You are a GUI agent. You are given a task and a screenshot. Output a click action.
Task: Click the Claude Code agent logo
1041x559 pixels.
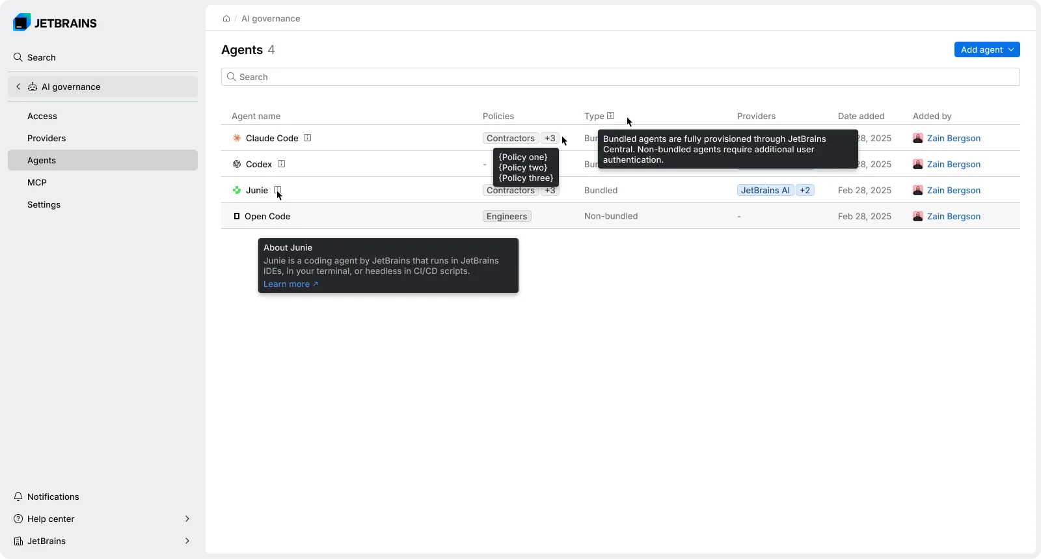237,138
